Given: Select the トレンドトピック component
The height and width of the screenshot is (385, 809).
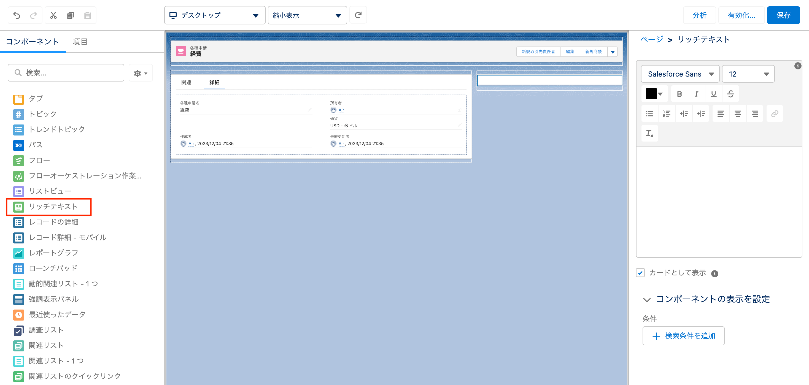Looking at the screenshot, I should pos(49,129).
